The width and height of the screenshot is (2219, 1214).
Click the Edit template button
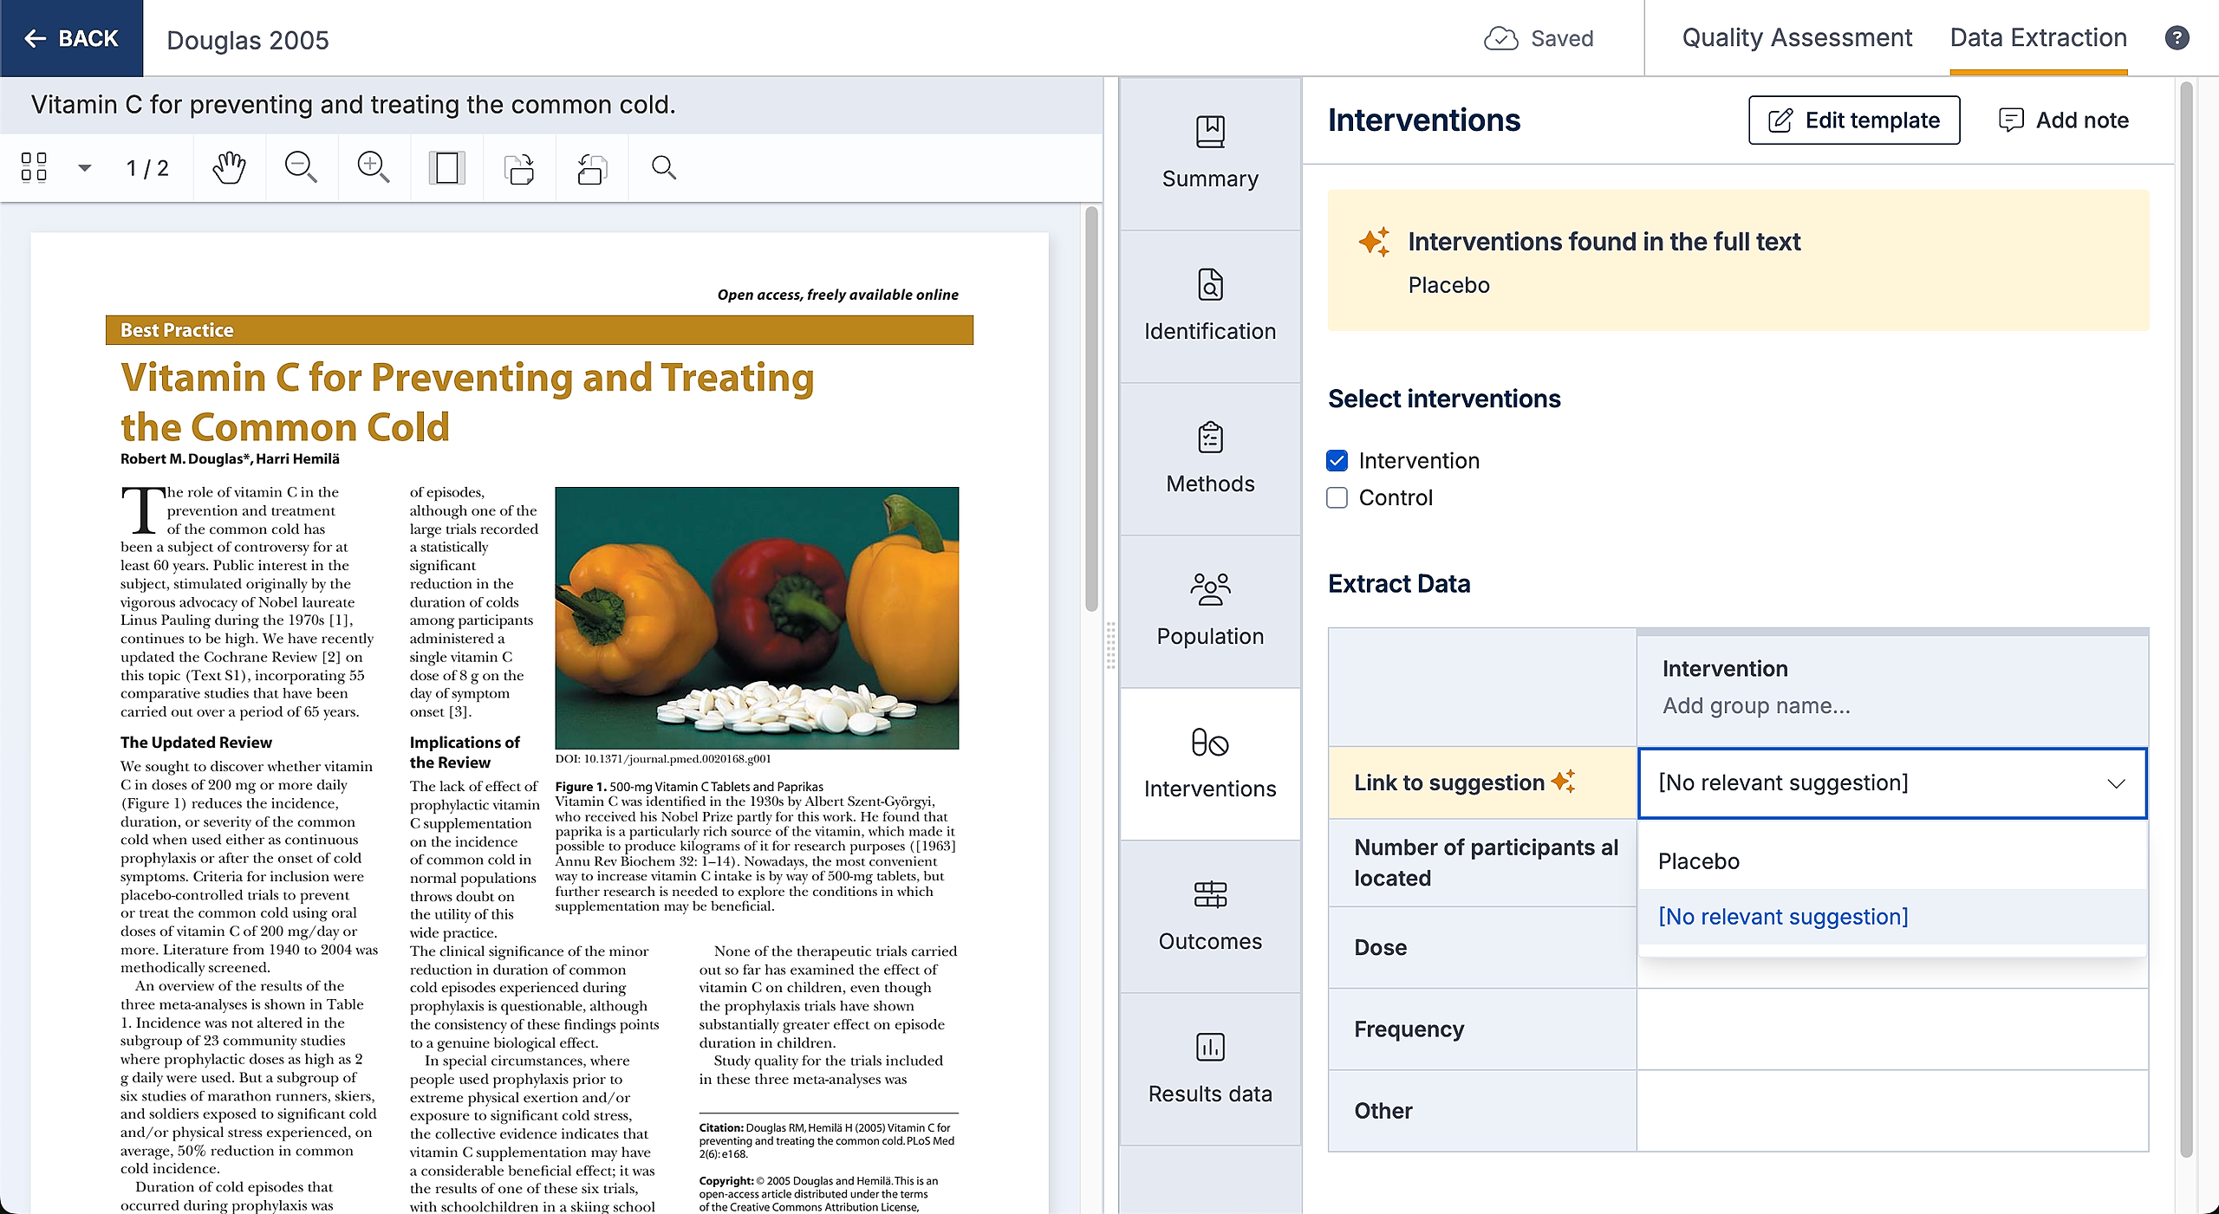coord(1854,120)
